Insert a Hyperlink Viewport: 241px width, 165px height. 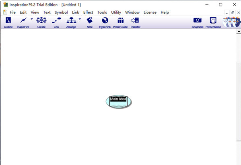(x=105, y=23)
